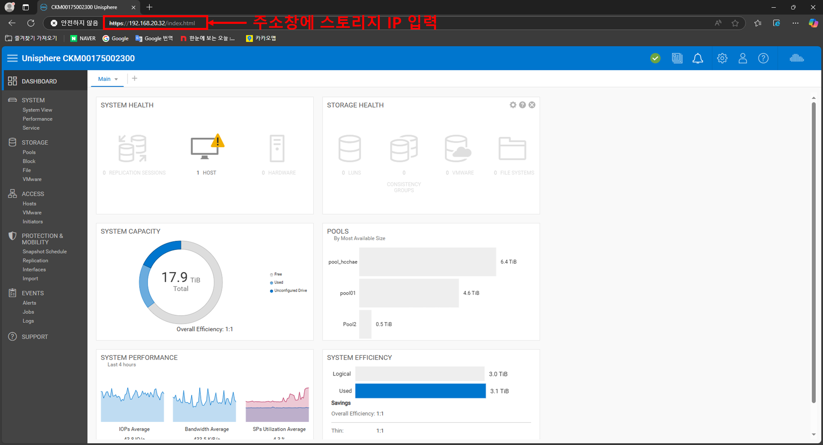Close the Storage Health widget
823x445 pixels.
point(532,105)
